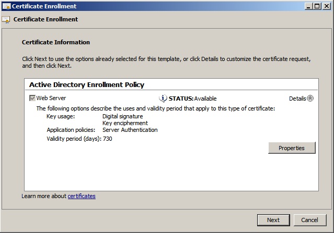This screenshot has width=334, height=233.
Task: Toggle the Web Server checkbox
Action: point(32,98)
